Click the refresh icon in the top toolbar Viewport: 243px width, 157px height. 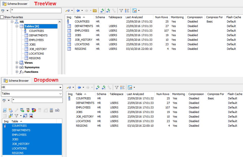pos(102,11)
